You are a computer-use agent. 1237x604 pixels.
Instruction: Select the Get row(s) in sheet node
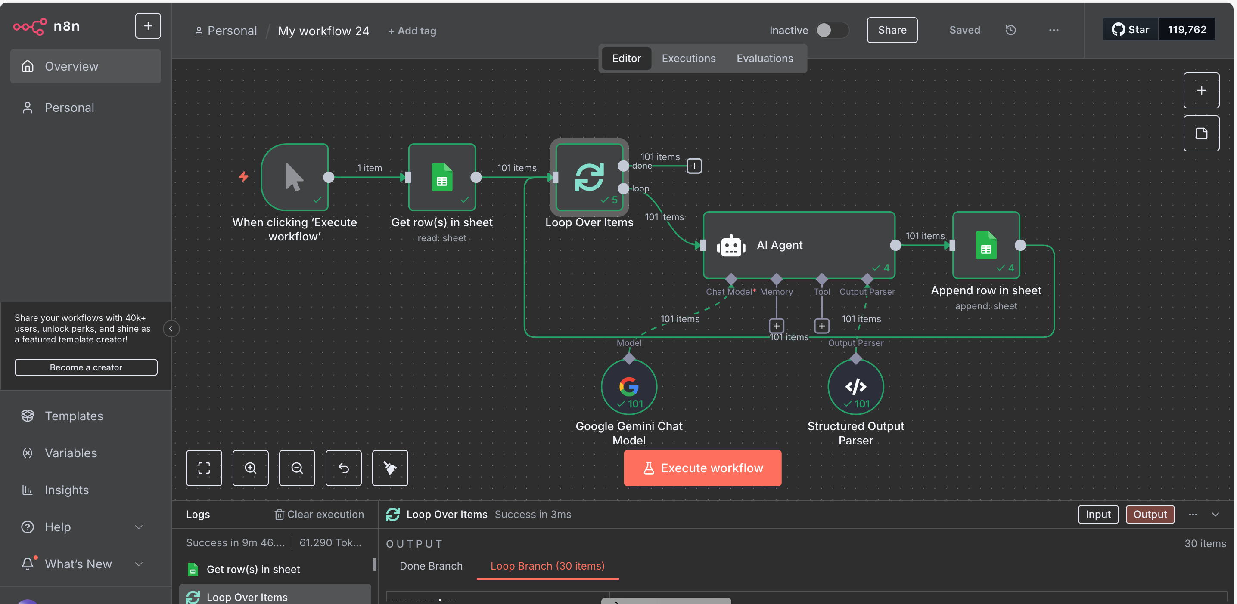[442, 177]
